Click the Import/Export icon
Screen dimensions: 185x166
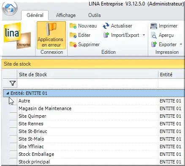pyautogui.click(x=106, y=35)
